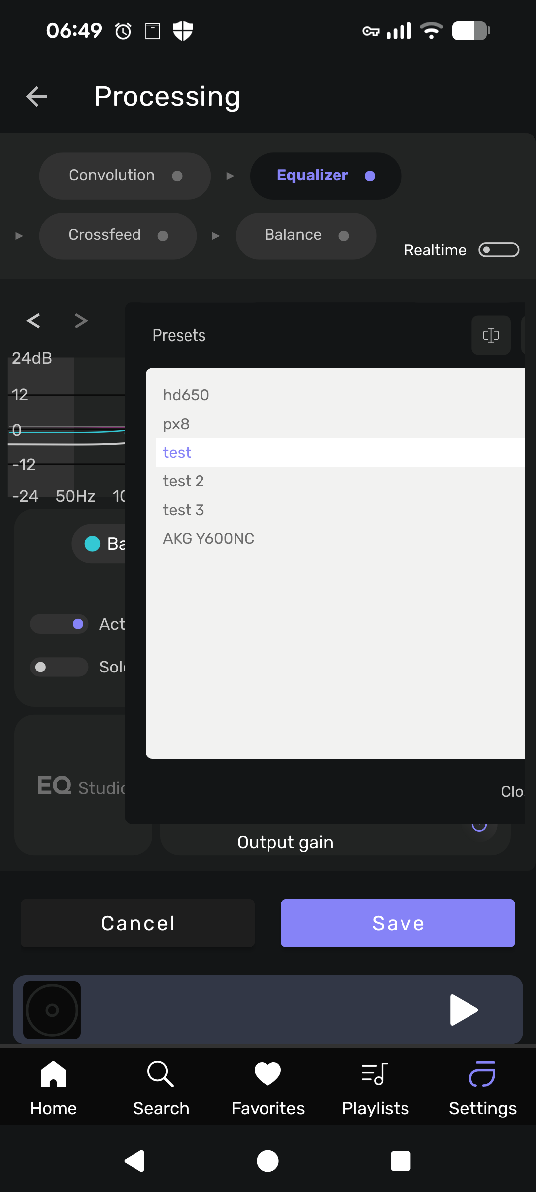Open the Home tab
The height and width of the screenshot is (1192, 536).
(x=54, y=1087)
